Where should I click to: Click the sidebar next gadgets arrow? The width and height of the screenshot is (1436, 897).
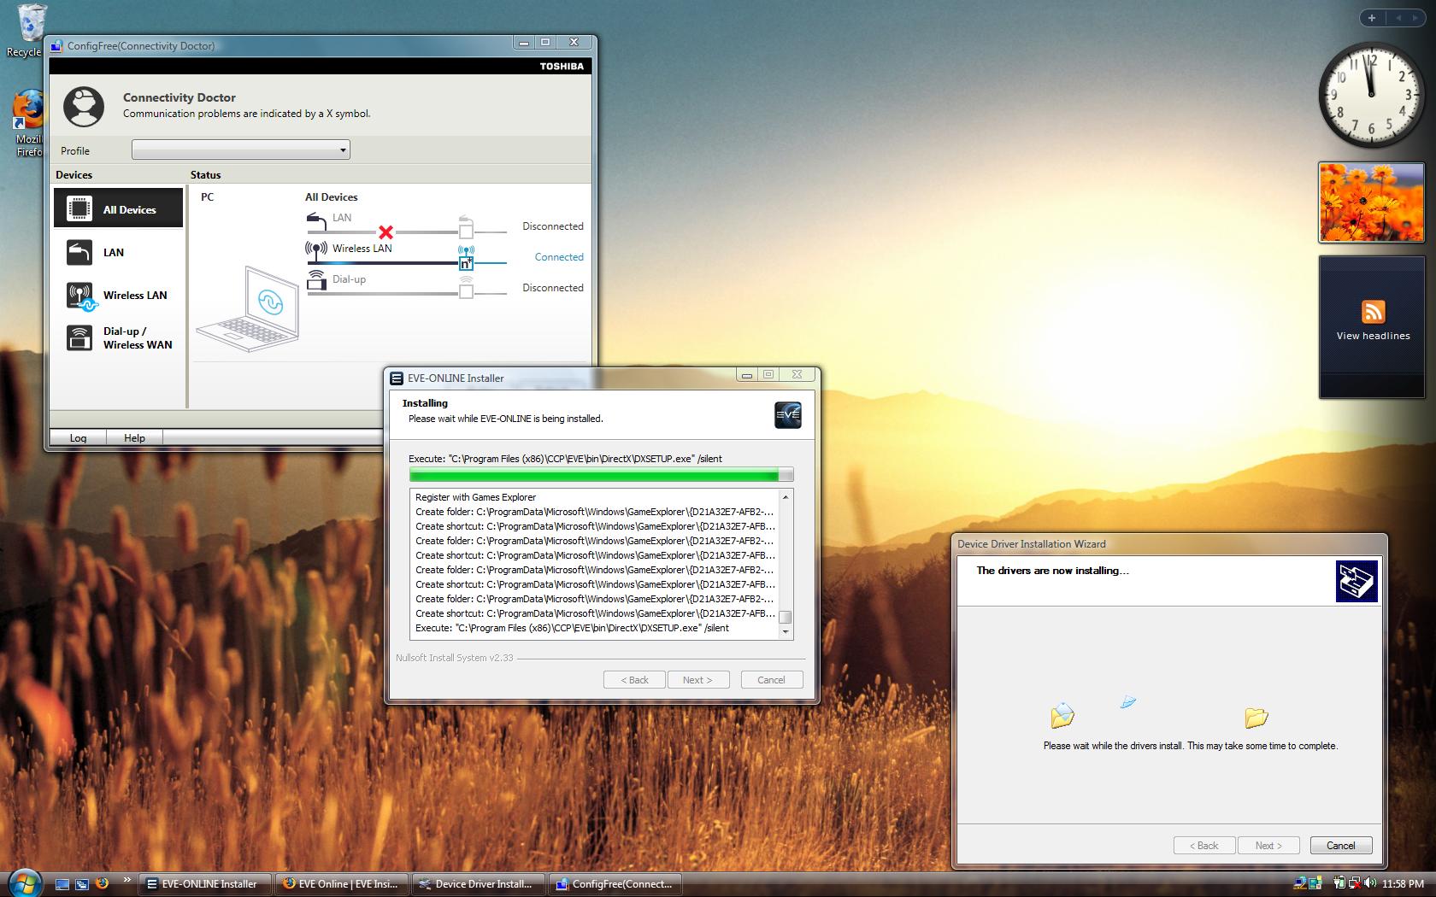click(x=1415, y=18)
